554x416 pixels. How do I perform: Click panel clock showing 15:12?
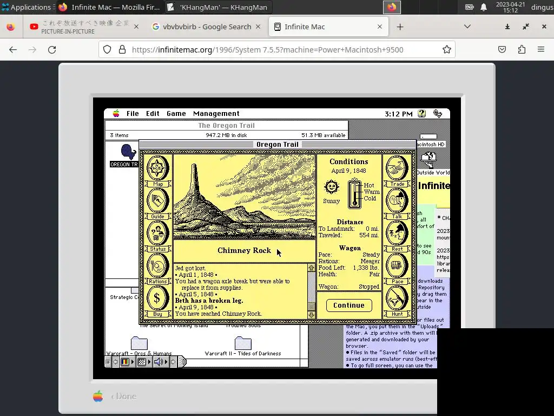(510, 7)
